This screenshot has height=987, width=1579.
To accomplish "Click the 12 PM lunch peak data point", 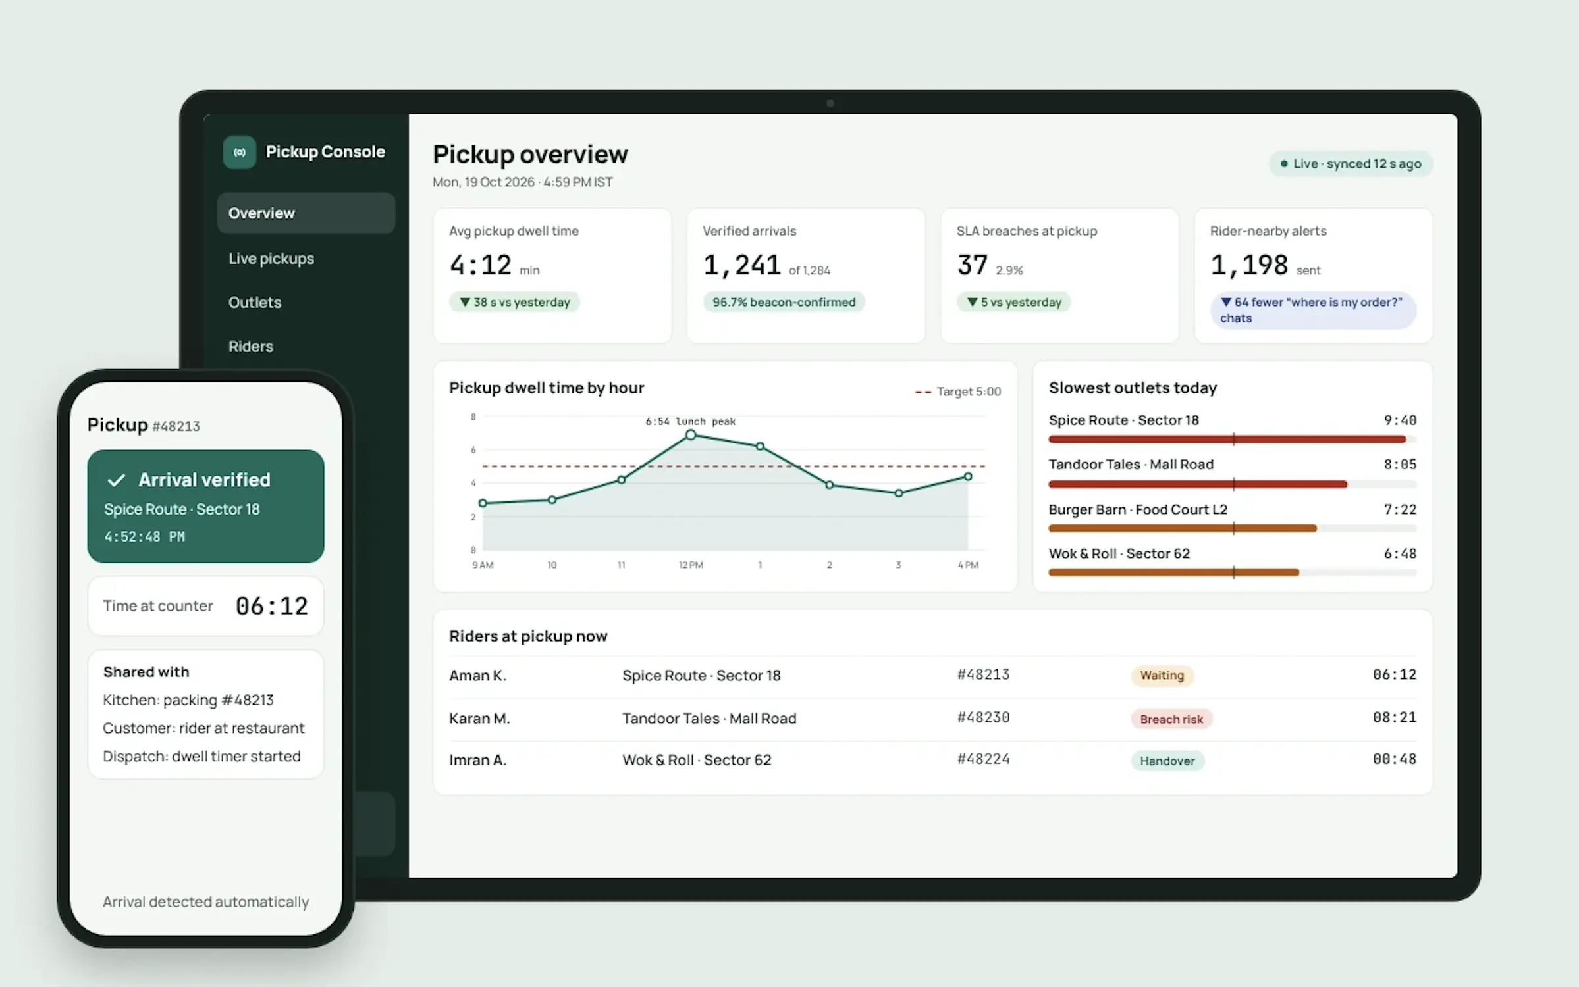I will pyautogui.click(x=691, y=435).
